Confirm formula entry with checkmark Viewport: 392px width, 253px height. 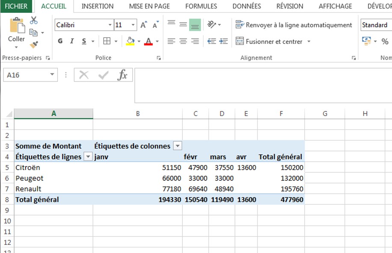click(103, 75)
